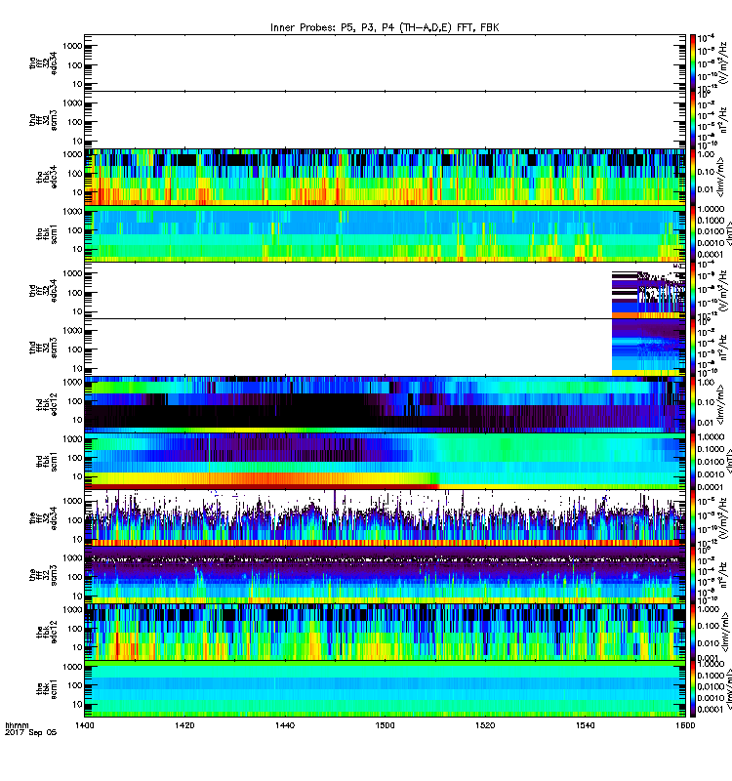Select the 1400 time axis label

(85, 725)
